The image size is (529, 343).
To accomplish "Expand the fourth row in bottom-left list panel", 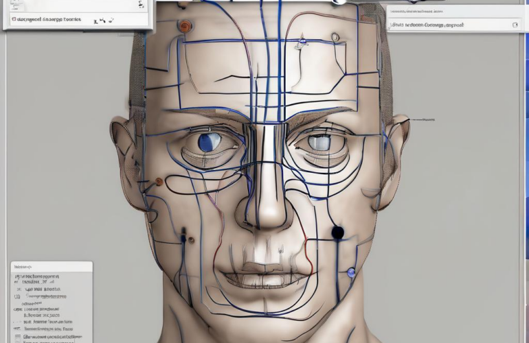I will click(x=18, y=296).
